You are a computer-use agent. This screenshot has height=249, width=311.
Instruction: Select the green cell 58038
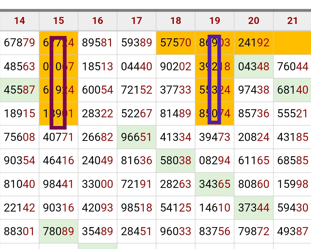[x=176, y=161]
